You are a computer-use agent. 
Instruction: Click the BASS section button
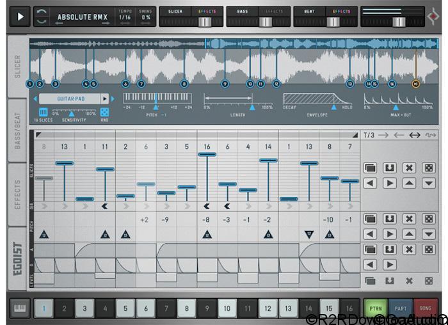[243, 12]
